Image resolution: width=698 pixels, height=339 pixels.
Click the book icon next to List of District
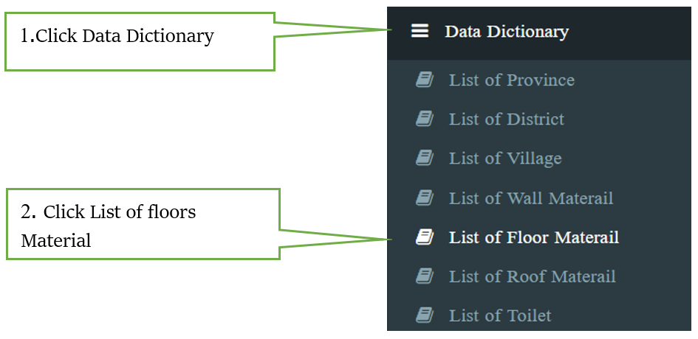pyautogui.click(x=424, y=119)
